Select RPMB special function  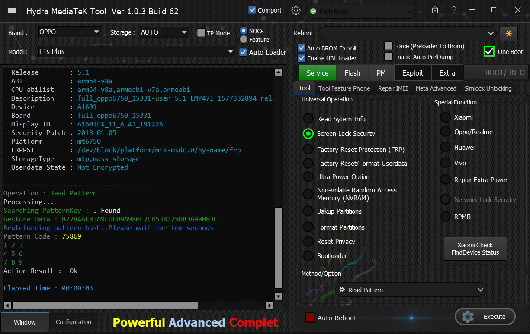pyautogui.click(x=445, y=217)
